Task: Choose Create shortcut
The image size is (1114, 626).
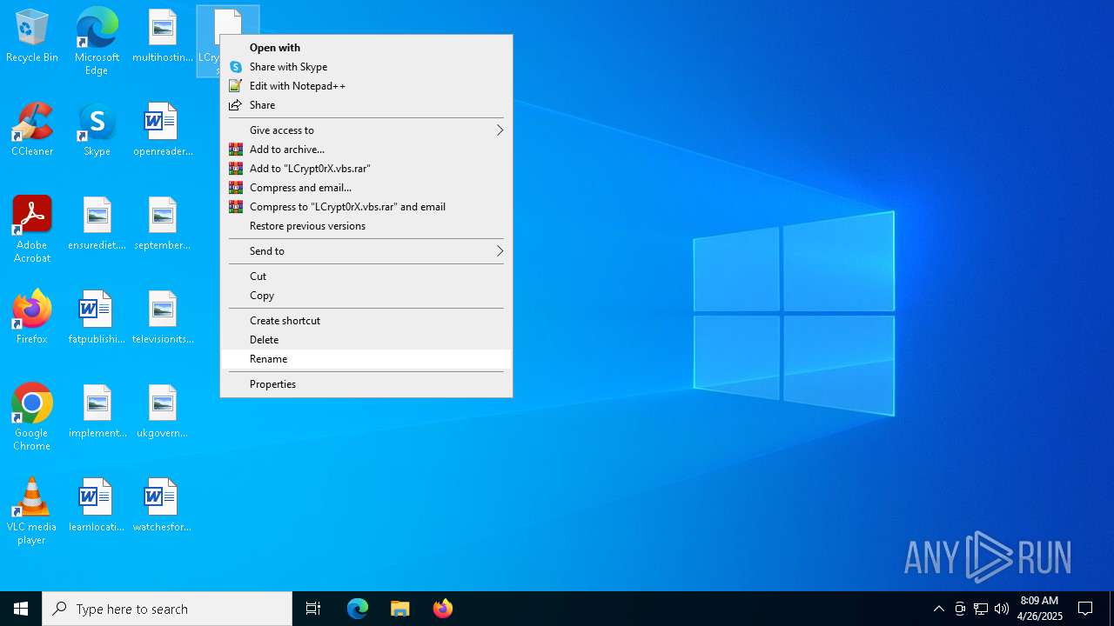Action: [366, 321]
